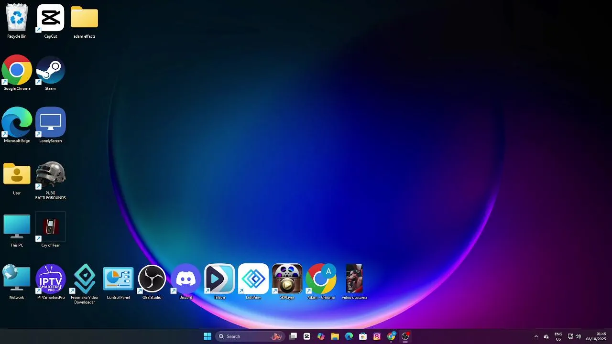The height and width of the screenshot is (344, 612).
Task: Select the Steam desktop shortcut
Action: pos(51,73)
